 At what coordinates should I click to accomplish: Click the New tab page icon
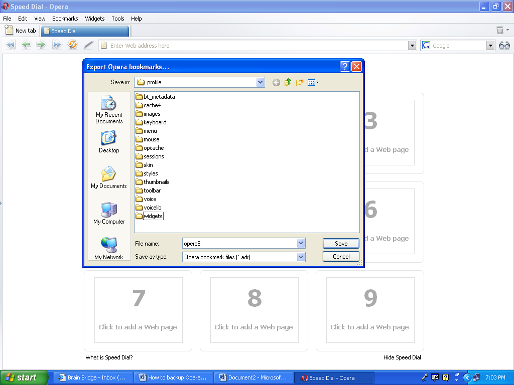point(9,31)
